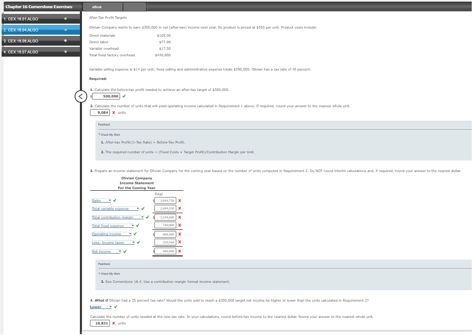Click the red X next to 9,084 units
Screen dimensions: 473x335
point(114,112)
